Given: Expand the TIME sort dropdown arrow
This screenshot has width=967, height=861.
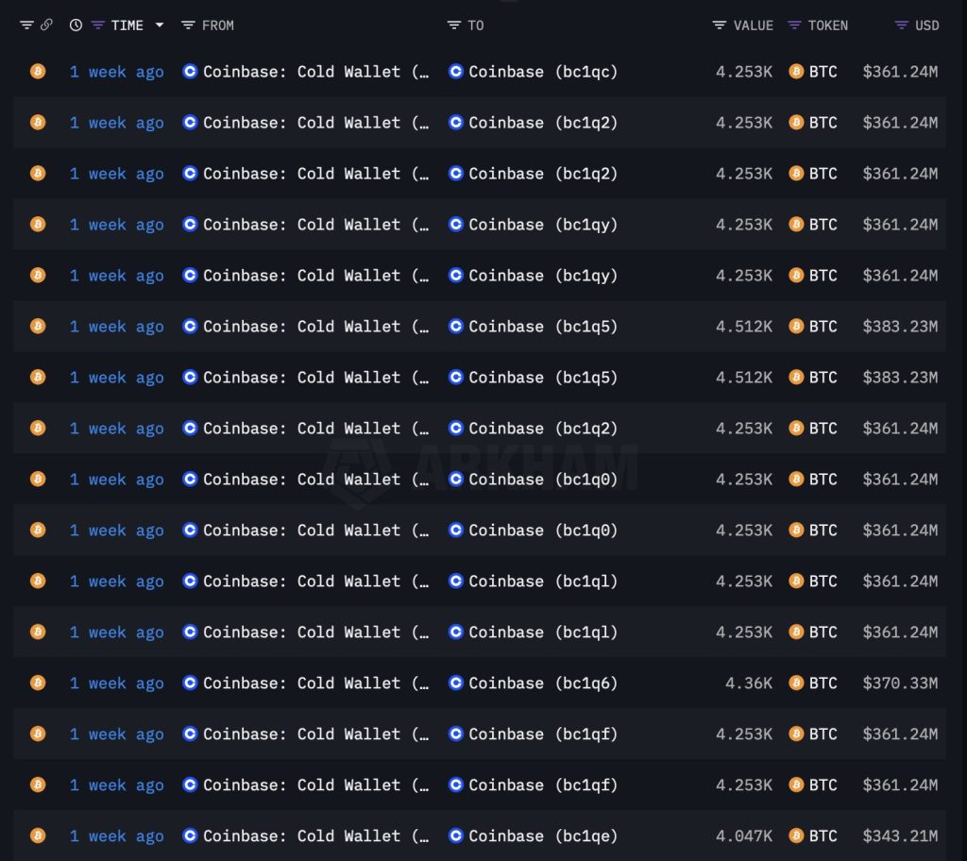Looking at the screenshot, I should pyautogui.click(x=159, y=25).
